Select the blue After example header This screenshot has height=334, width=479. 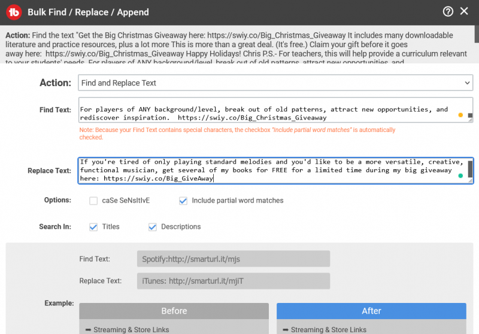pyautogui.click(x=371, y=311)
